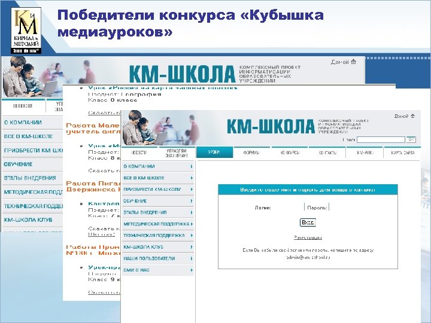Click the Регистрация link
The height and width of the screenshot is (323, 431).
click(308, 237)
